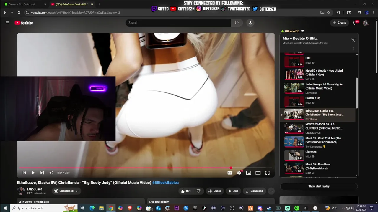The image size is (378, 212).
Task: Play Clarence by Mdot 59
Action: pyautogui.click(x=318, y=155)
